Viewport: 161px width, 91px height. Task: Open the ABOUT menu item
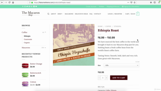[x=53, y=14]
